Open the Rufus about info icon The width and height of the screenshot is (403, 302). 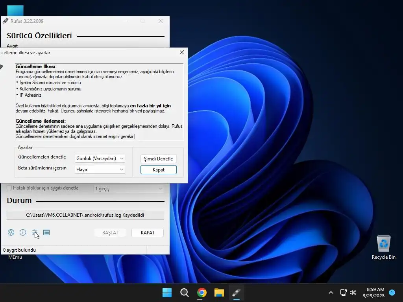point(22,232)
